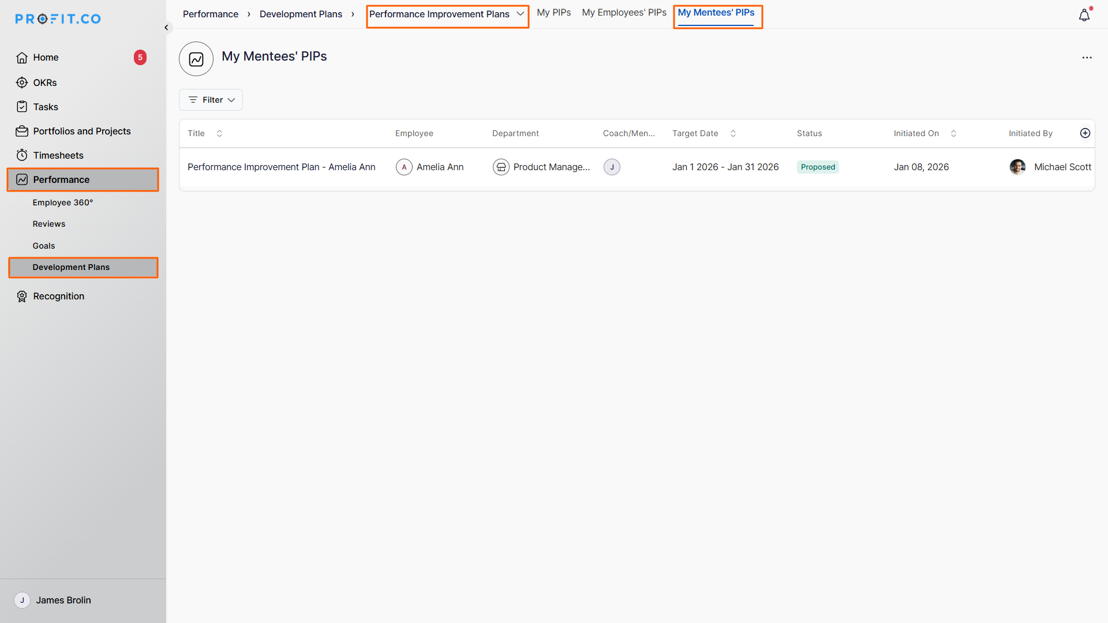Open Recognition award icon
This screenshot has height=623, width=1108.
(x=22, y=297)
